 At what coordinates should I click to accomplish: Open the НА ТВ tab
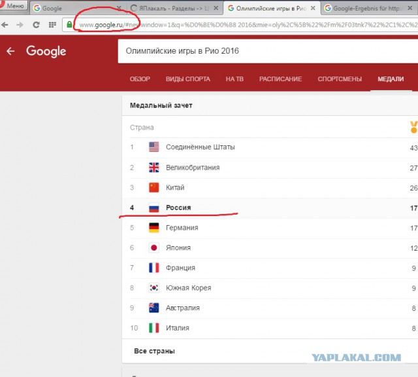[x=234, y=79]
